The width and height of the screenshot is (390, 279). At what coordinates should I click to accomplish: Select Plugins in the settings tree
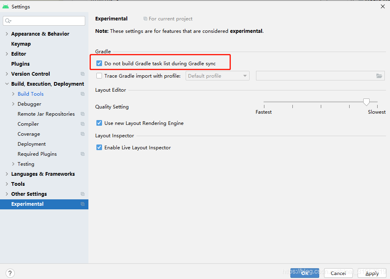(x=20, y=64)
